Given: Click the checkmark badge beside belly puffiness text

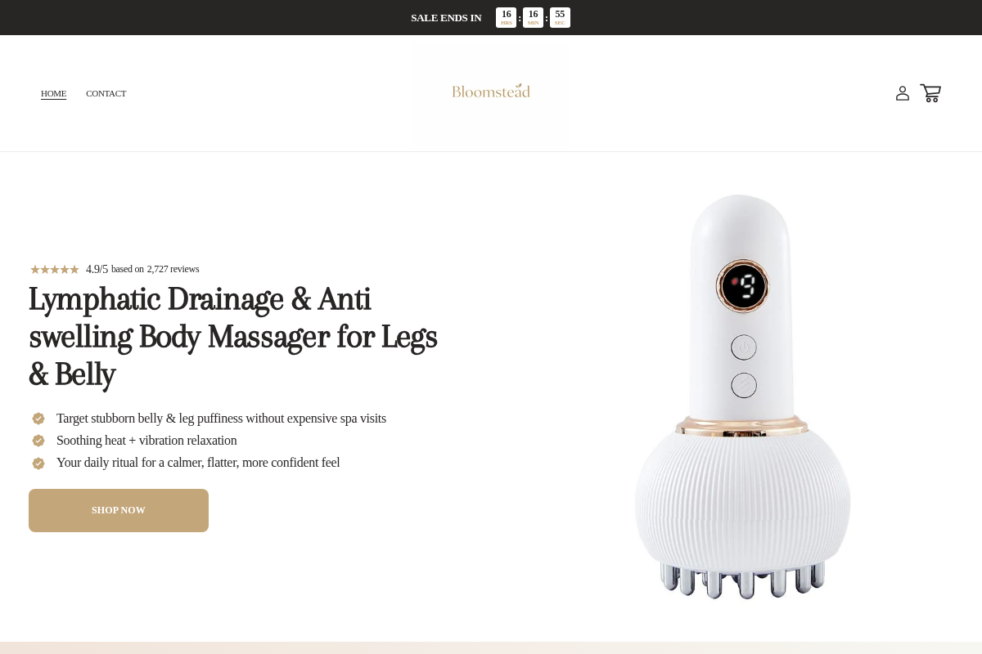Looking at the screenshot, I should (38, 419).
